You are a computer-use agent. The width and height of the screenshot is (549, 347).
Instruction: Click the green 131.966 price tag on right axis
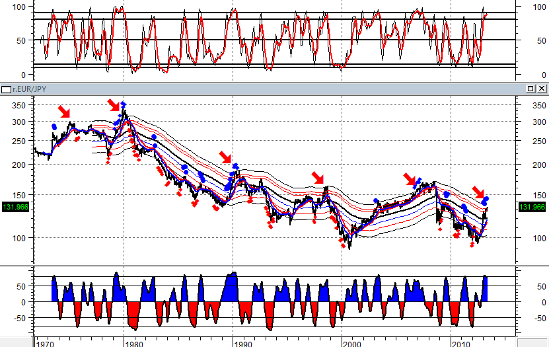(532, 207)
